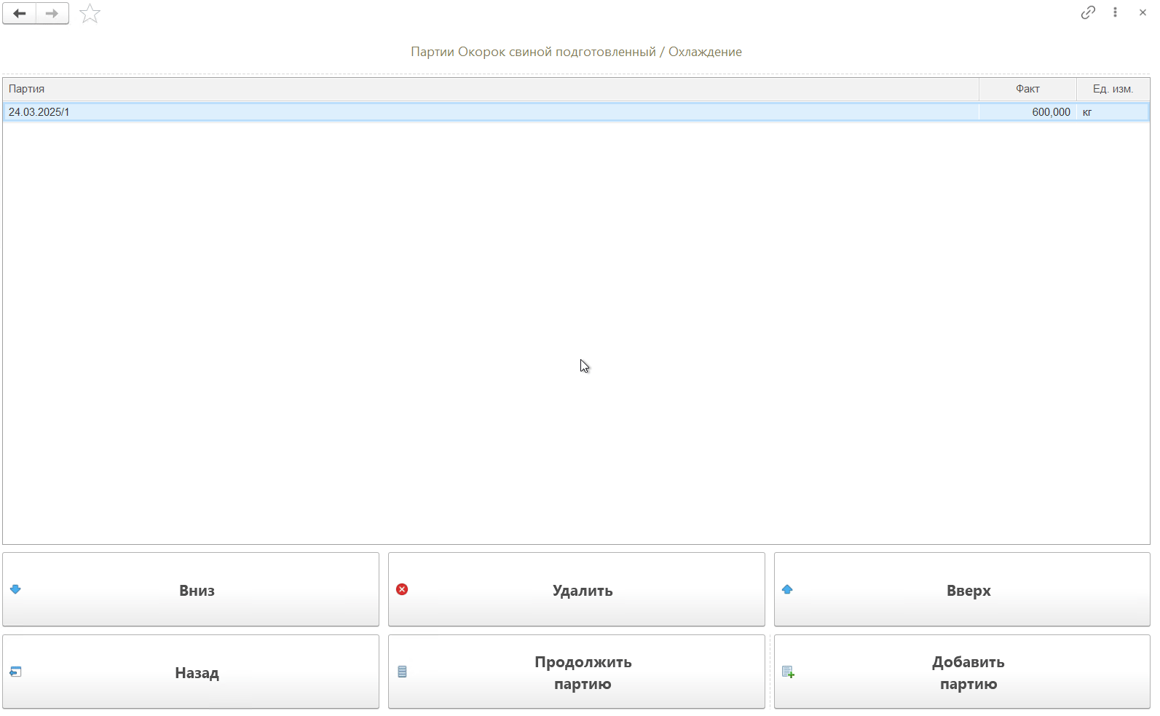Close the form with the X icon
Image resolution: width=1160 pixels, height=716 pixels.
click(x=1143, y=12)
